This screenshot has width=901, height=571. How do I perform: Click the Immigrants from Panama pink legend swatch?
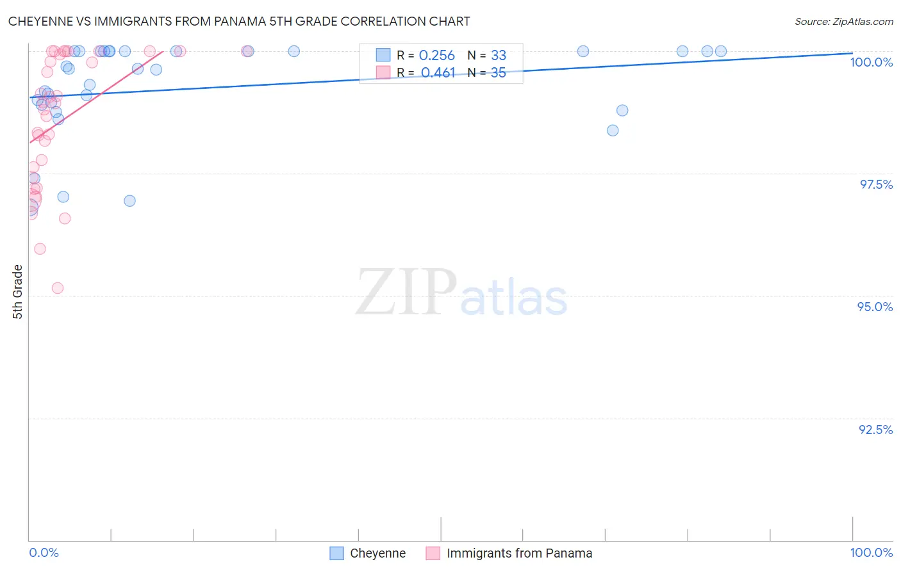(x=433, y=553)
